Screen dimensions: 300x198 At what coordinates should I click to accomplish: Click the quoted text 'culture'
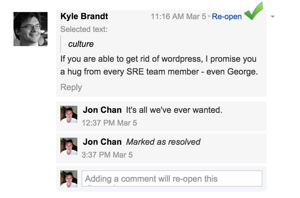[81, 44]
